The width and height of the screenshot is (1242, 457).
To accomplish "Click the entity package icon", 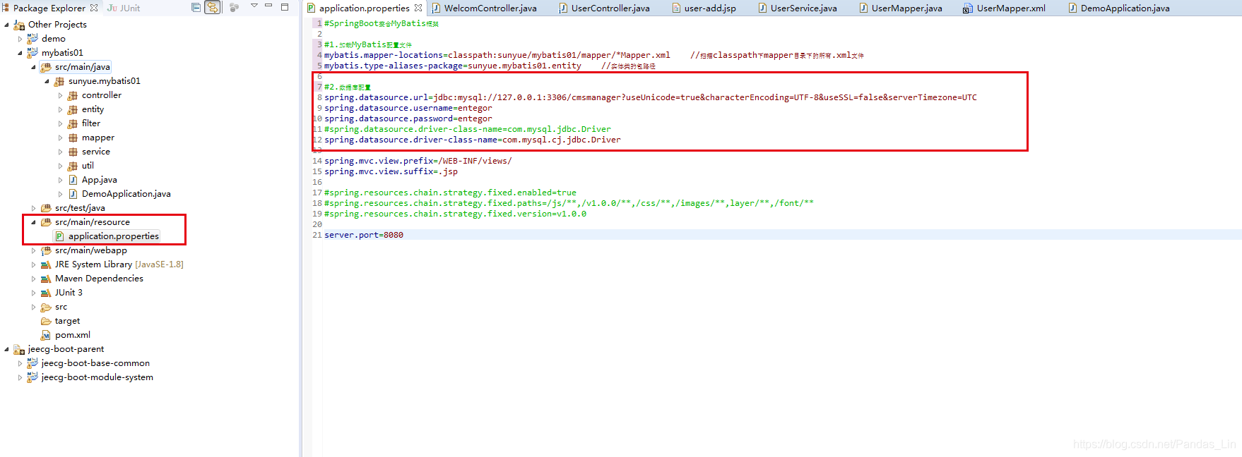I will [x=73, y=109].
